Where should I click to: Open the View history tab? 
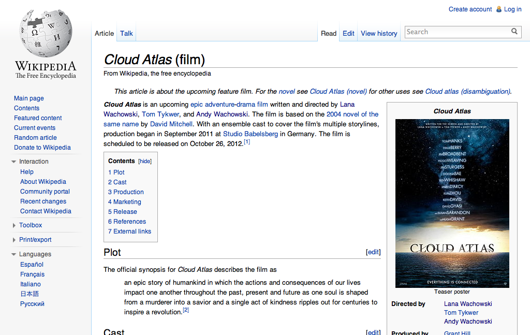379,34
